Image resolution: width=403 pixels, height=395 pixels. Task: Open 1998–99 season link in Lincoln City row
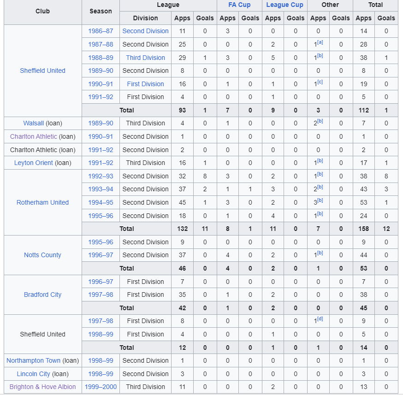pyautogui.click(x=101, y=374)
